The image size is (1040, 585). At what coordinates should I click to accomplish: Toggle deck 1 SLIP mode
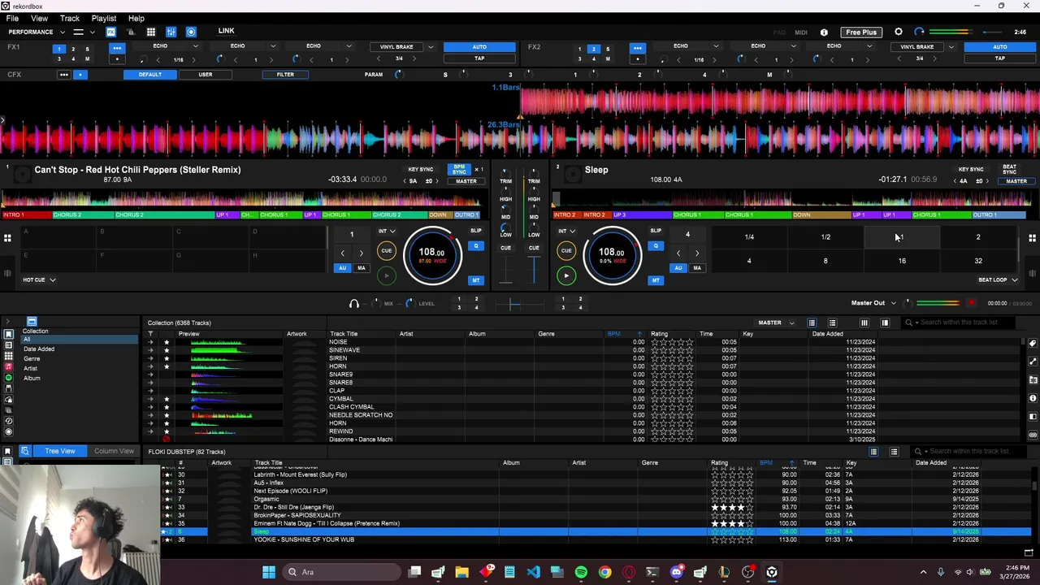tap(475, 231)
